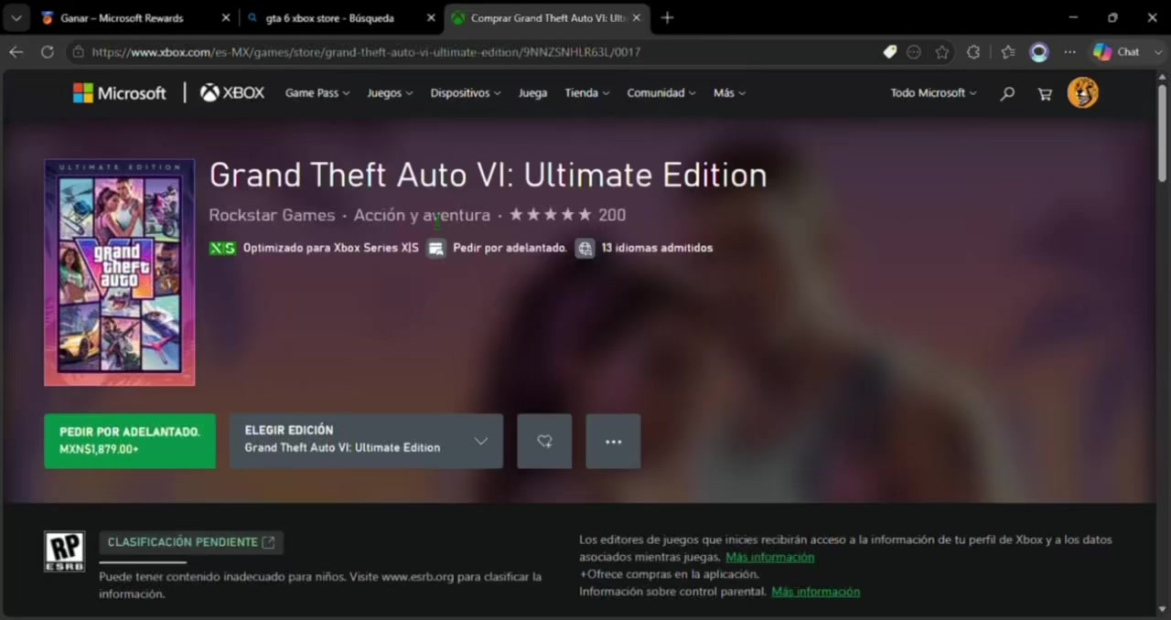Open Copilot Chat button
The width and height of the screenshot is (1171, 620).
pos(1116,52)
